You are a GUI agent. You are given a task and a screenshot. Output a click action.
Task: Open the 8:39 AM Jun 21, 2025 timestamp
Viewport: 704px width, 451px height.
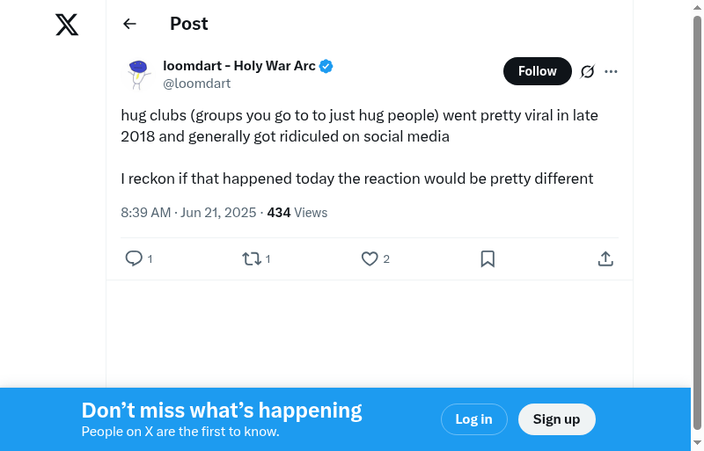tap(188, 213)
